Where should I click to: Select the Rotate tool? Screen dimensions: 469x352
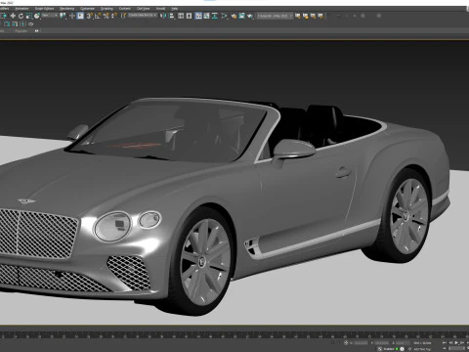[x=21, y=16]
